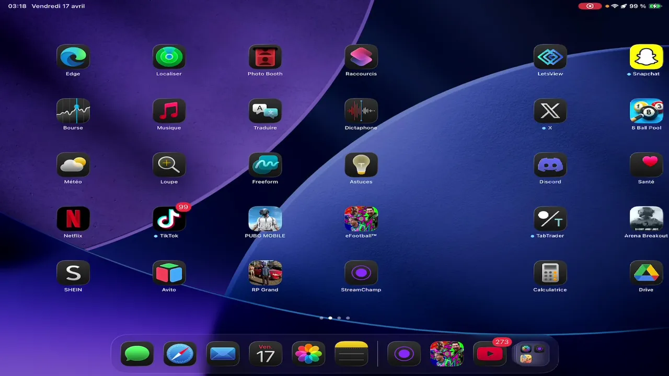
Task: Tap the red screen recording indicator
Action: (x=590, y=6)
